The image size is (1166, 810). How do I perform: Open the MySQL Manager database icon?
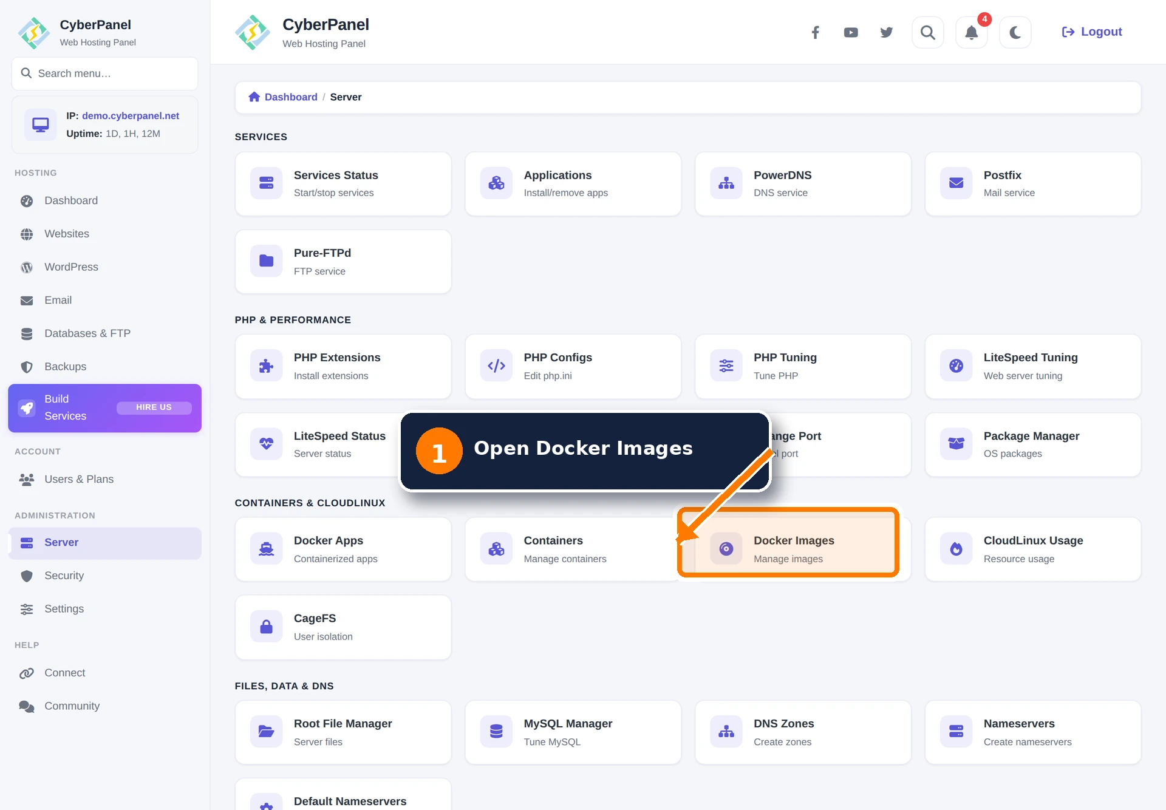(497, 732)
